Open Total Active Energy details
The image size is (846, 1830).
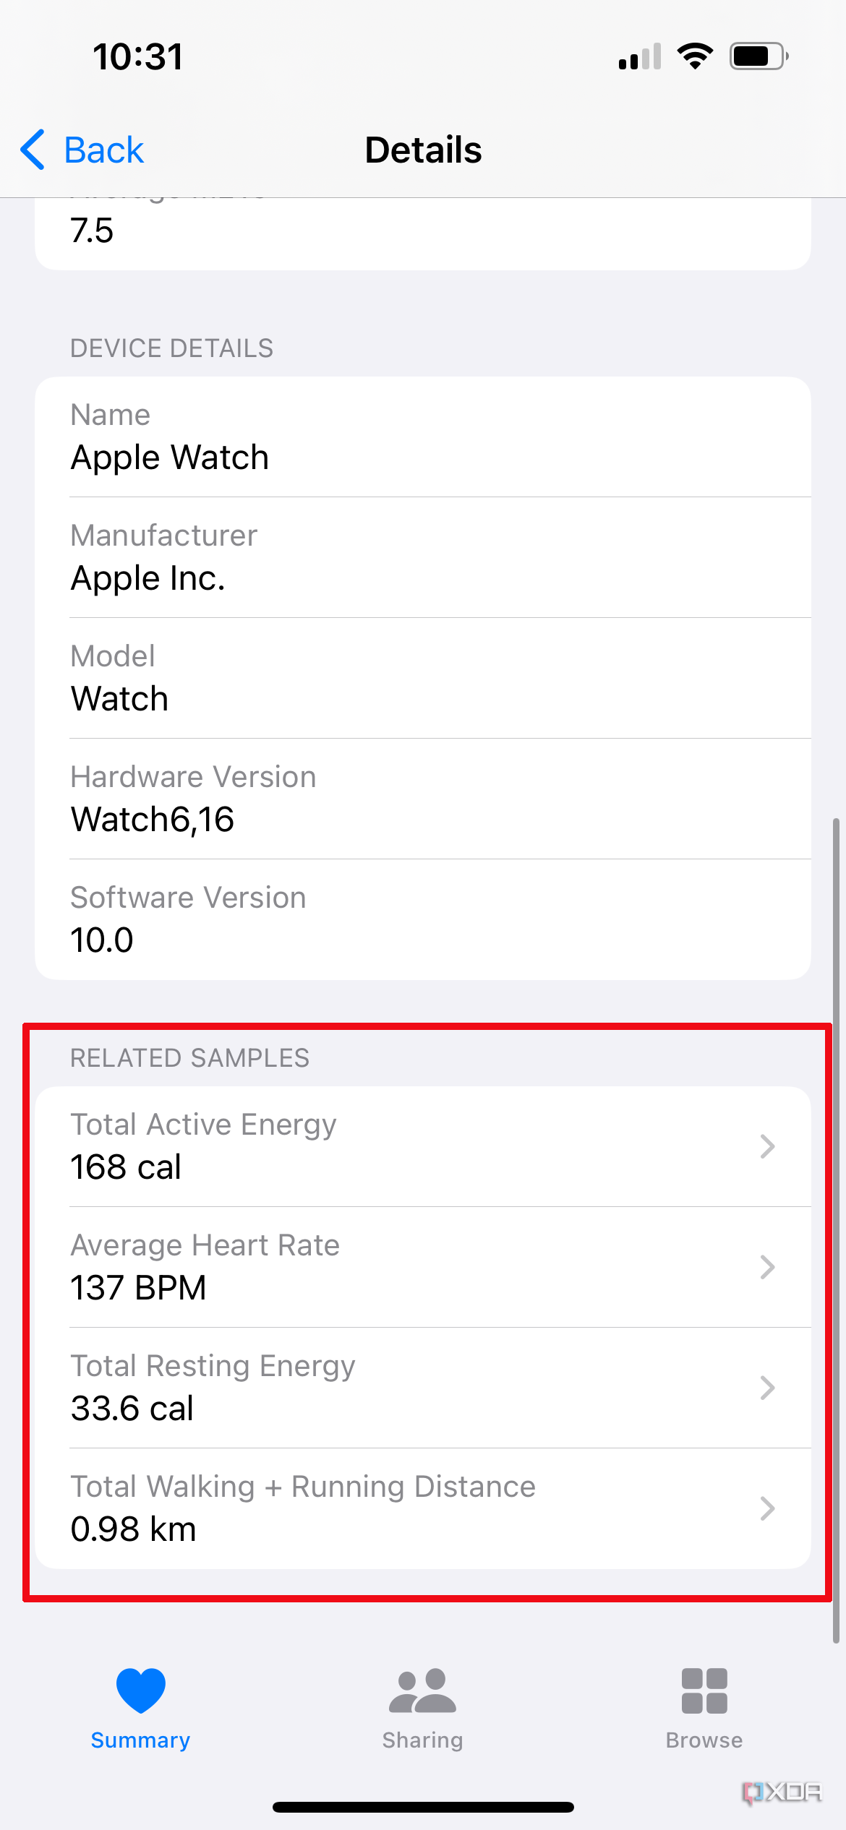(x=422, y=1146)
